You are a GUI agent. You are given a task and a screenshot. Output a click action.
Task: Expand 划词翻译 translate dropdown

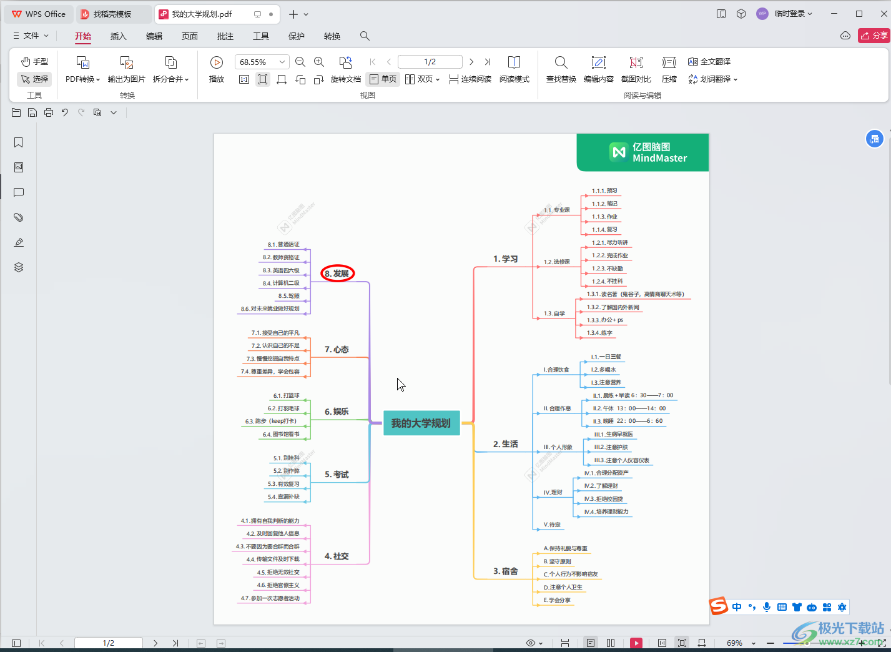tap(713, 79)
